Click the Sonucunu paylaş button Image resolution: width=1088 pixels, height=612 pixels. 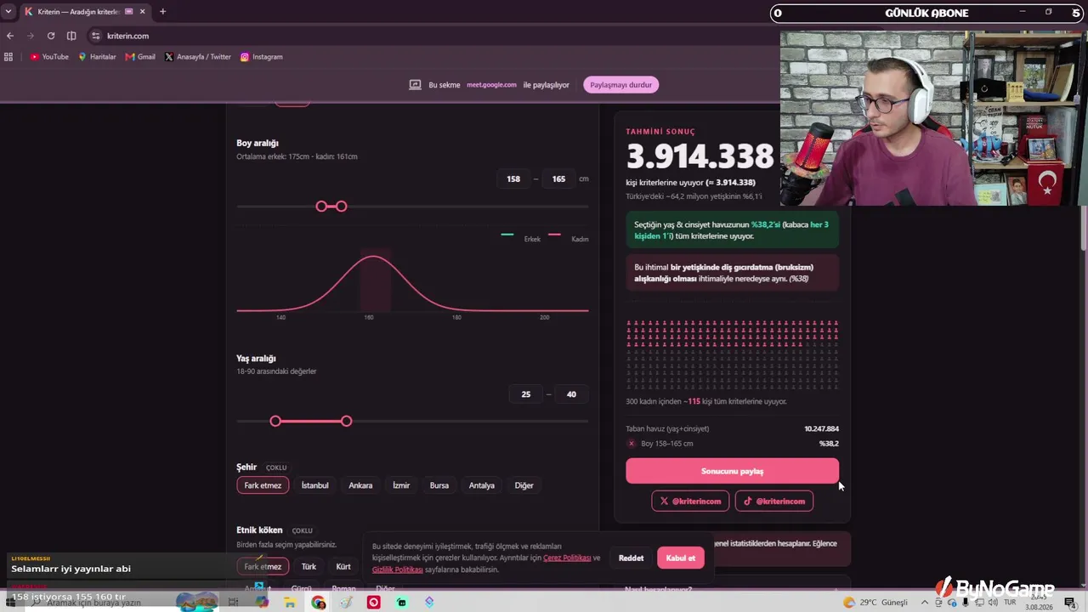(x=733, y=472)
